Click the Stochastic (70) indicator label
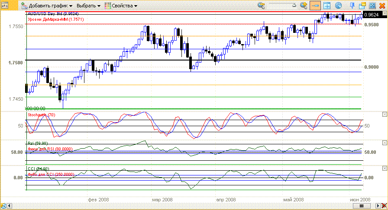388x210 pixels. [41, 115]
